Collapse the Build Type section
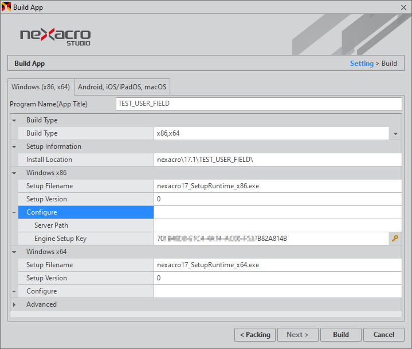The height and width of the screenshot is (349, 412). [x=14, y=120]
